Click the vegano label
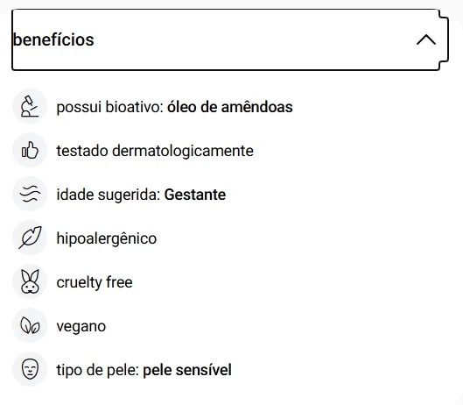463x405 pixels. [x=81, y=327]
